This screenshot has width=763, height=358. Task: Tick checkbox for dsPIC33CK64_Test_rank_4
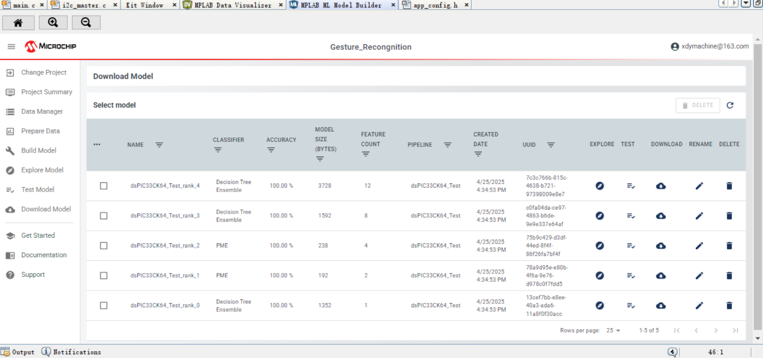click(x=104, y=186)
